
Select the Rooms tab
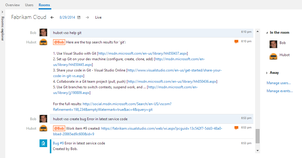(44, 5)
